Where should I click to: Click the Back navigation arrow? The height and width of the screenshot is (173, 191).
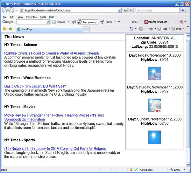5,10
